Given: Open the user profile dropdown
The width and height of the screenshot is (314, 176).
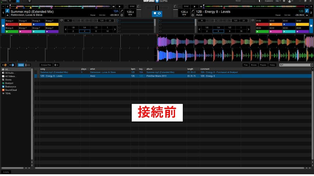Looking at the screenshot, I should (290, 1).
